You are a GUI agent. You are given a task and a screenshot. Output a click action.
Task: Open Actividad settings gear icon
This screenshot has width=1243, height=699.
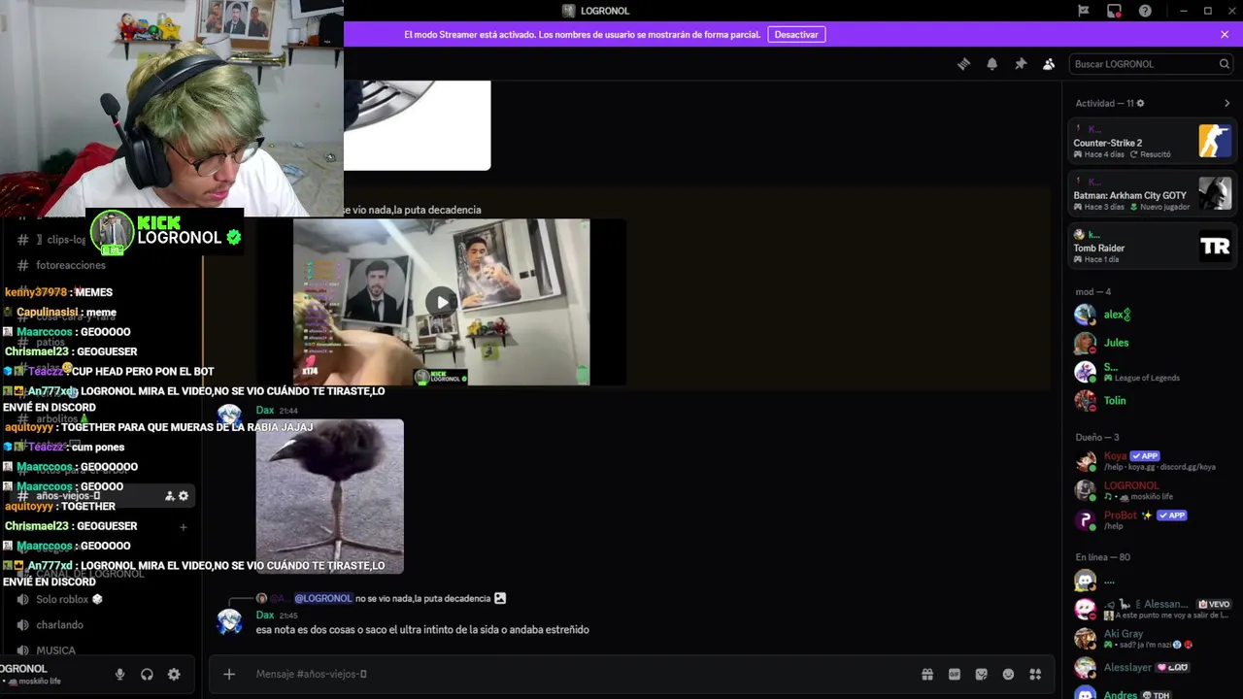tap(1140, 103)
